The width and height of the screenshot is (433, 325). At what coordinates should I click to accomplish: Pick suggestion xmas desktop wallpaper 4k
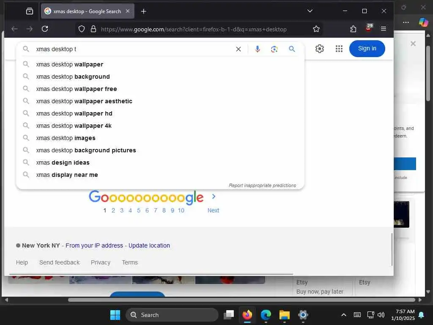pyautogui.click(x=160, y=126)
